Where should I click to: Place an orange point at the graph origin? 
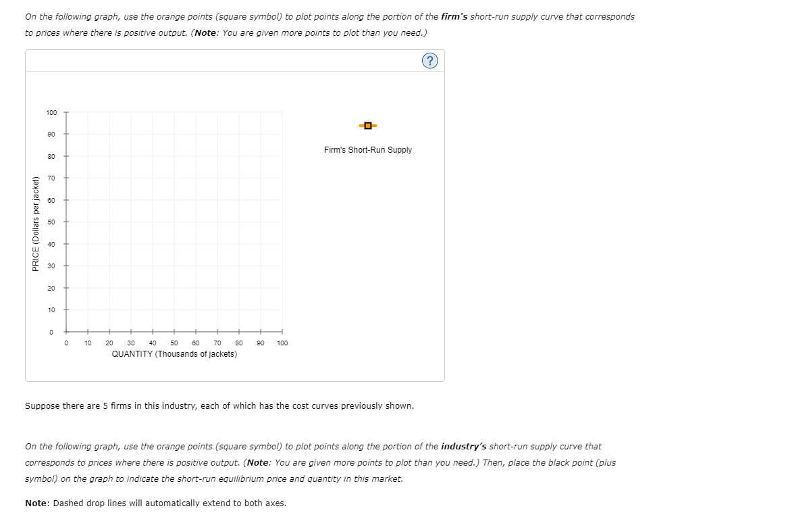(x=65, y=331)
